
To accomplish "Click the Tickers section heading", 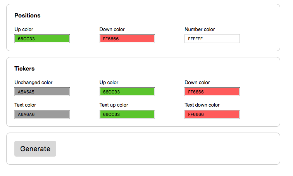I will pos(24,69).
